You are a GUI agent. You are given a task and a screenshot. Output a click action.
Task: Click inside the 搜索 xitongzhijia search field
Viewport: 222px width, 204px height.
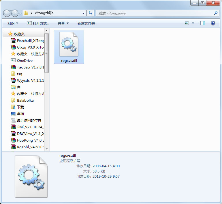point(155,13)
